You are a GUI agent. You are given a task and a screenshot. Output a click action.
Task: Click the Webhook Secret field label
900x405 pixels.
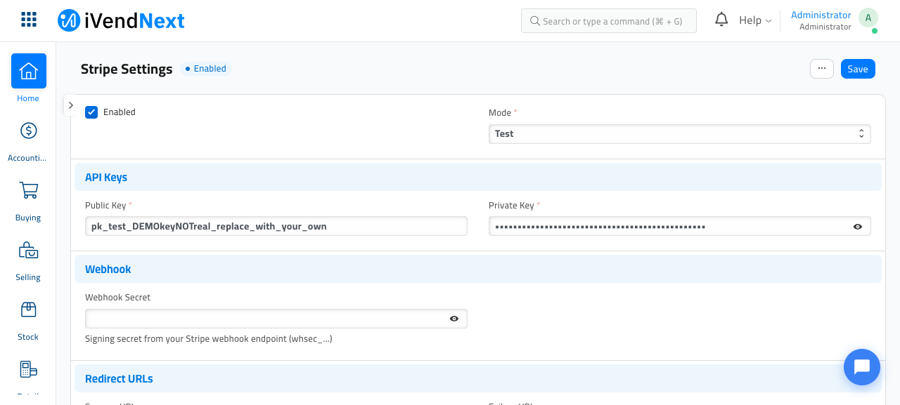(x=118, y=298)
